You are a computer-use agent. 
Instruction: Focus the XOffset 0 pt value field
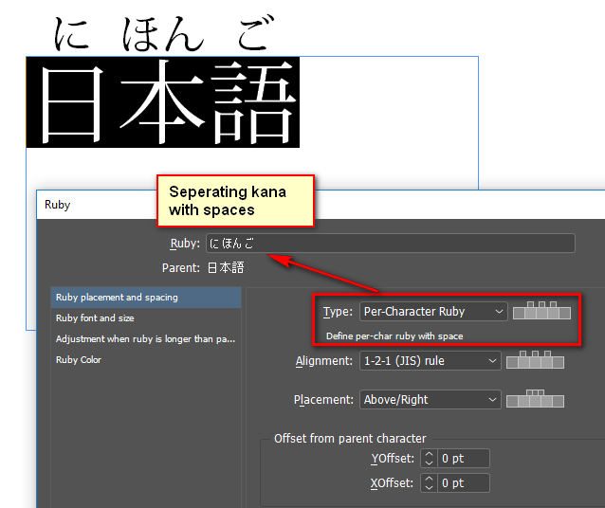463,483
